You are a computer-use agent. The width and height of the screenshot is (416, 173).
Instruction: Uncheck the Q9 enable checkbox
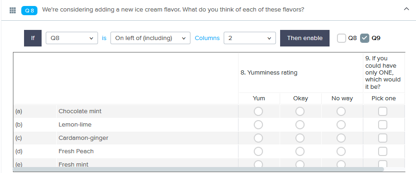coord(365,38)
